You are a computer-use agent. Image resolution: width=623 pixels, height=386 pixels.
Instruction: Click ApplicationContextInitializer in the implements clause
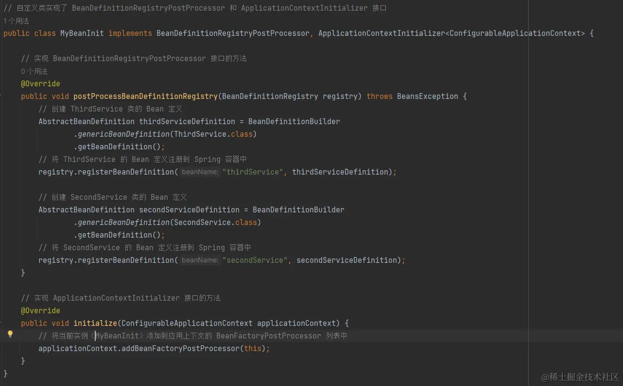tap(381, 33)
